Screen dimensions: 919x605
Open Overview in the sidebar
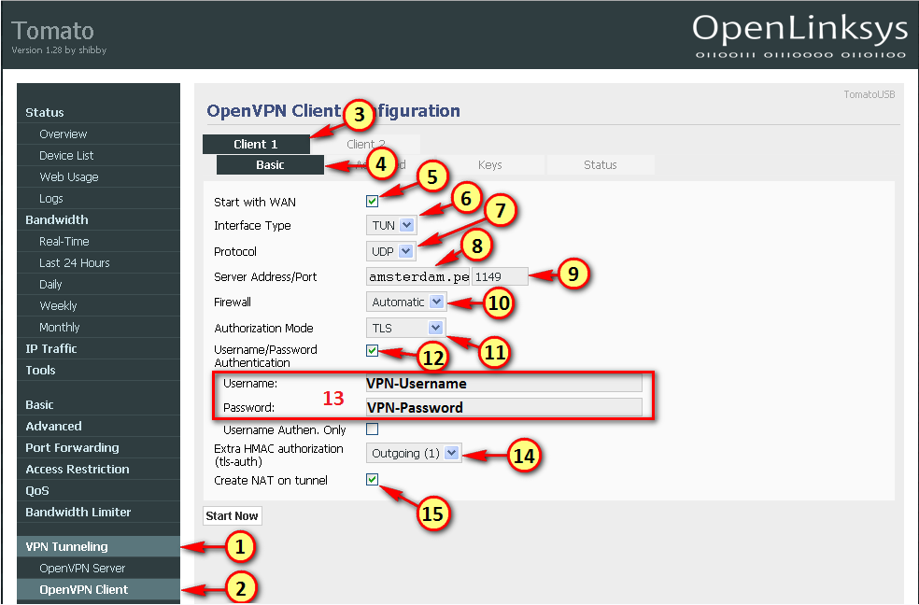98,134
